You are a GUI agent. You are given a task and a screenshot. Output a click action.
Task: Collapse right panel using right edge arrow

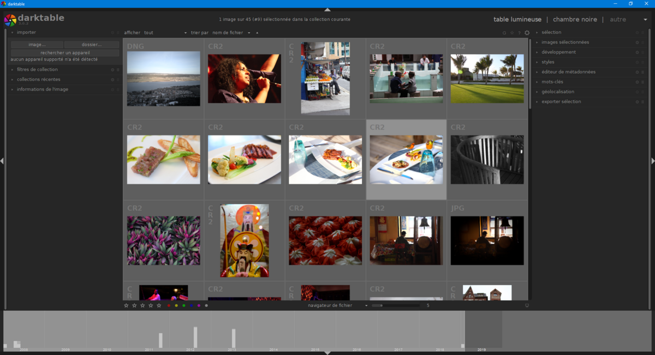(653, 161)
